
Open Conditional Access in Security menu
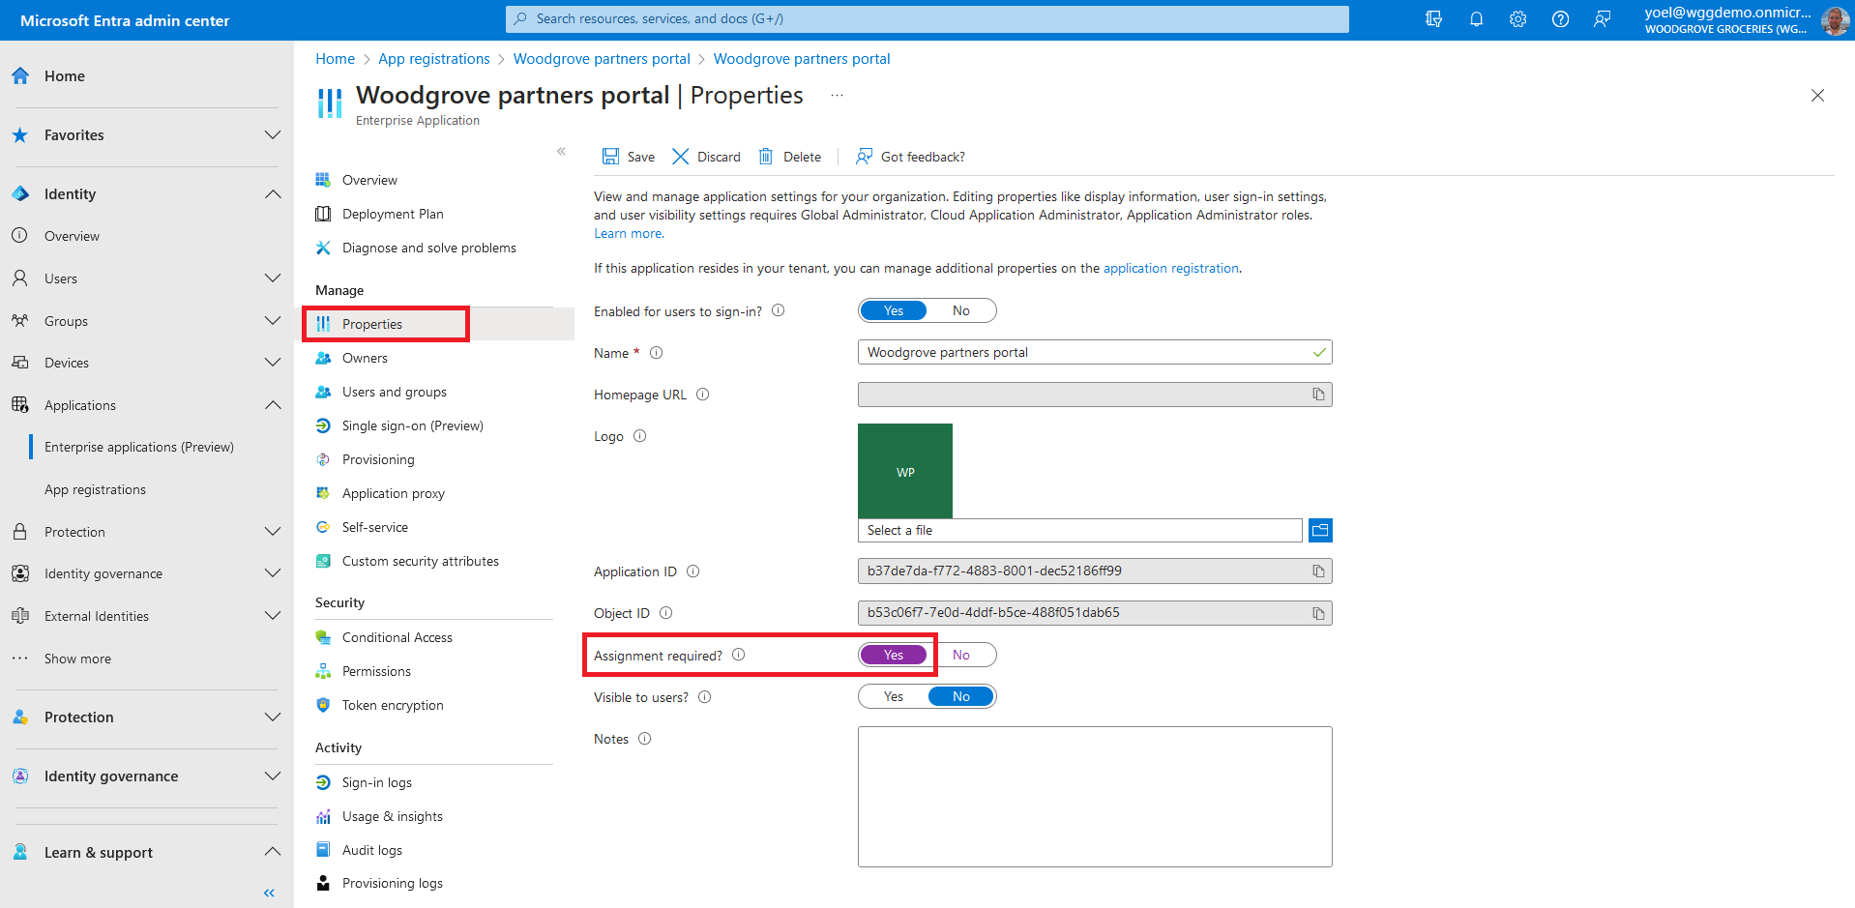tap(397, 637)
